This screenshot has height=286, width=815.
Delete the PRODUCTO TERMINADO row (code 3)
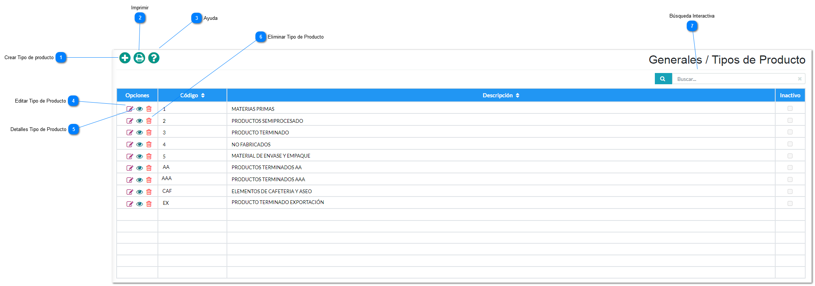pos(149,133)
